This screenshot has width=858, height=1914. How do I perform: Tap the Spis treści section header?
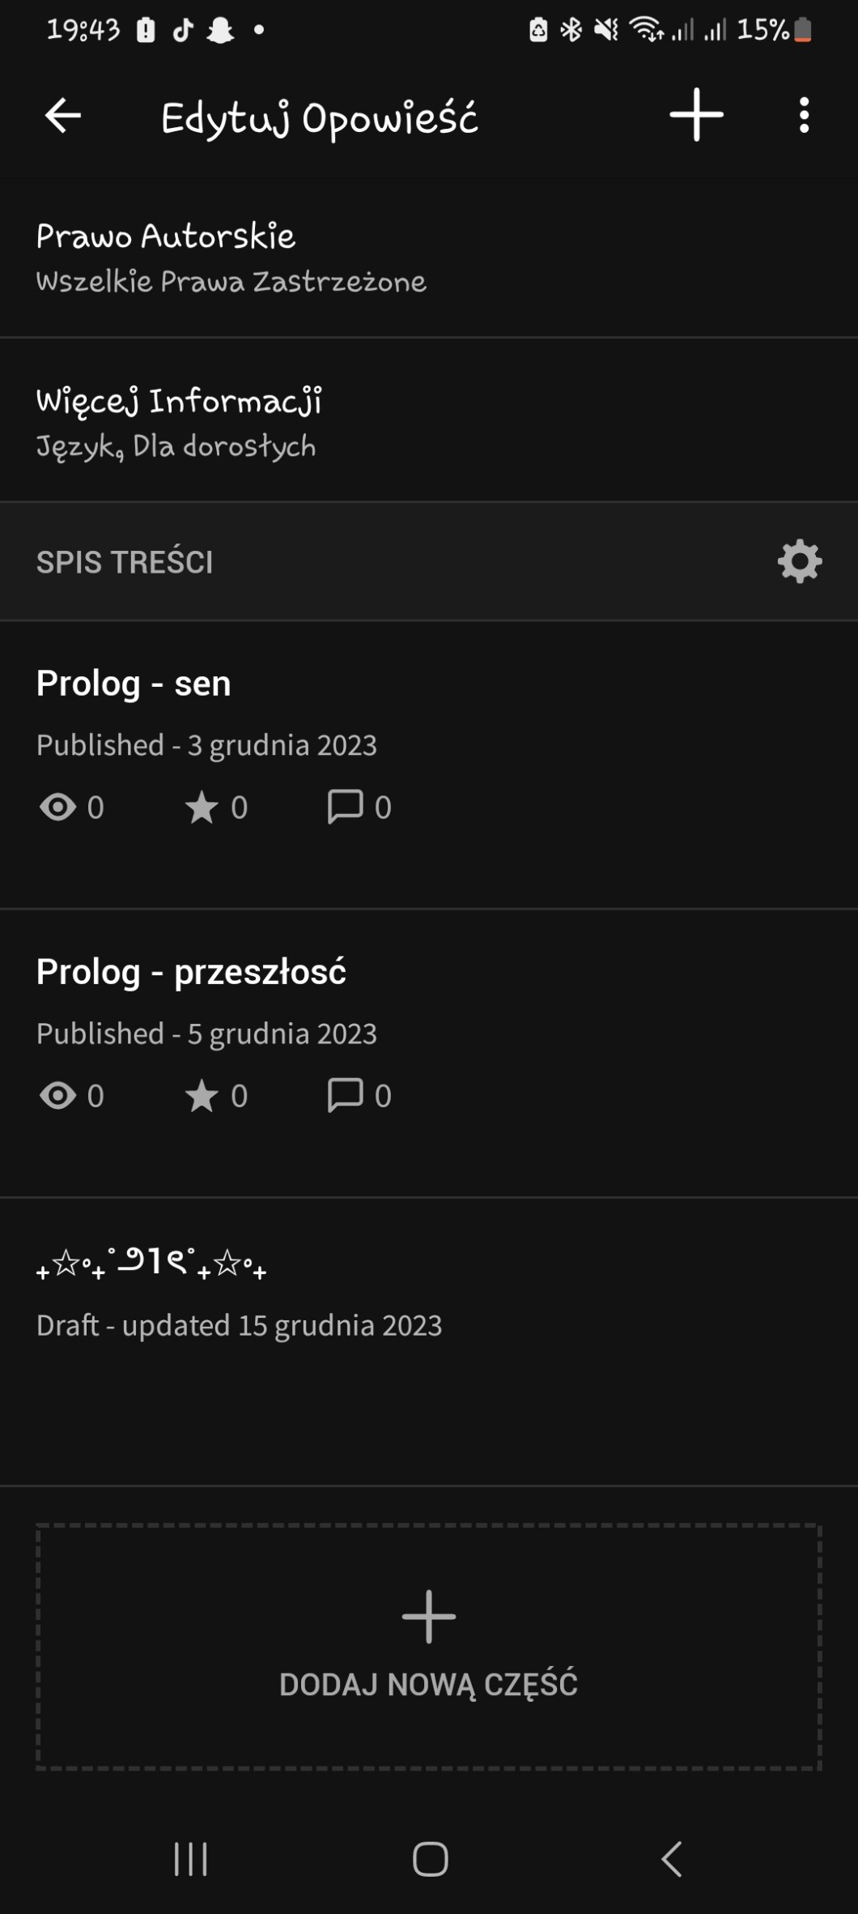click(x=125, y=562)
